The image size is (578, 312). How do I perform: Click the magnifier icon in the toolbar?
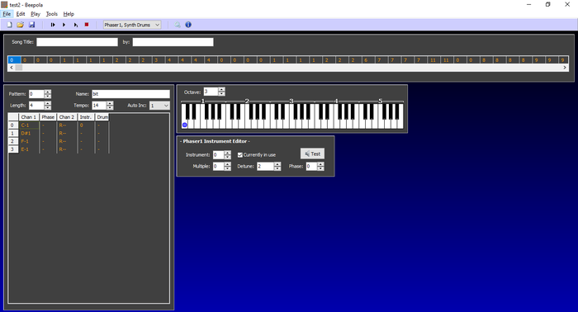[x=178, y=25]
